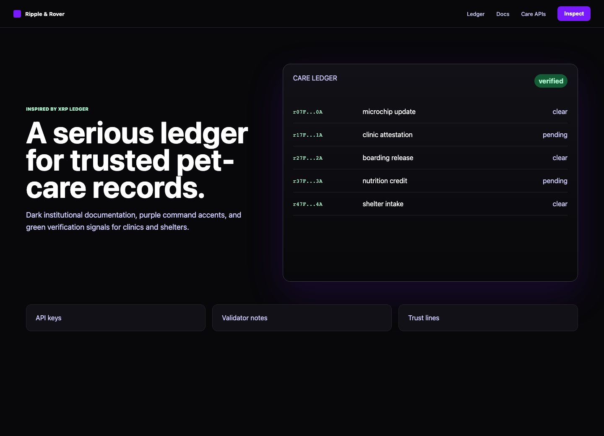604x436 pixels.
Task: Click the purple Inspect button
Action: click(x=574, y=13)
